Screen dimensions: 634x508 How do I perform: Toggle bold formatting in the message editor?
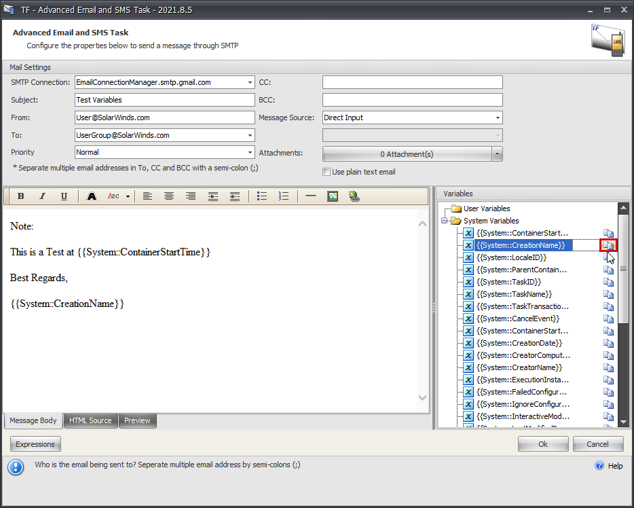[20, 196]
